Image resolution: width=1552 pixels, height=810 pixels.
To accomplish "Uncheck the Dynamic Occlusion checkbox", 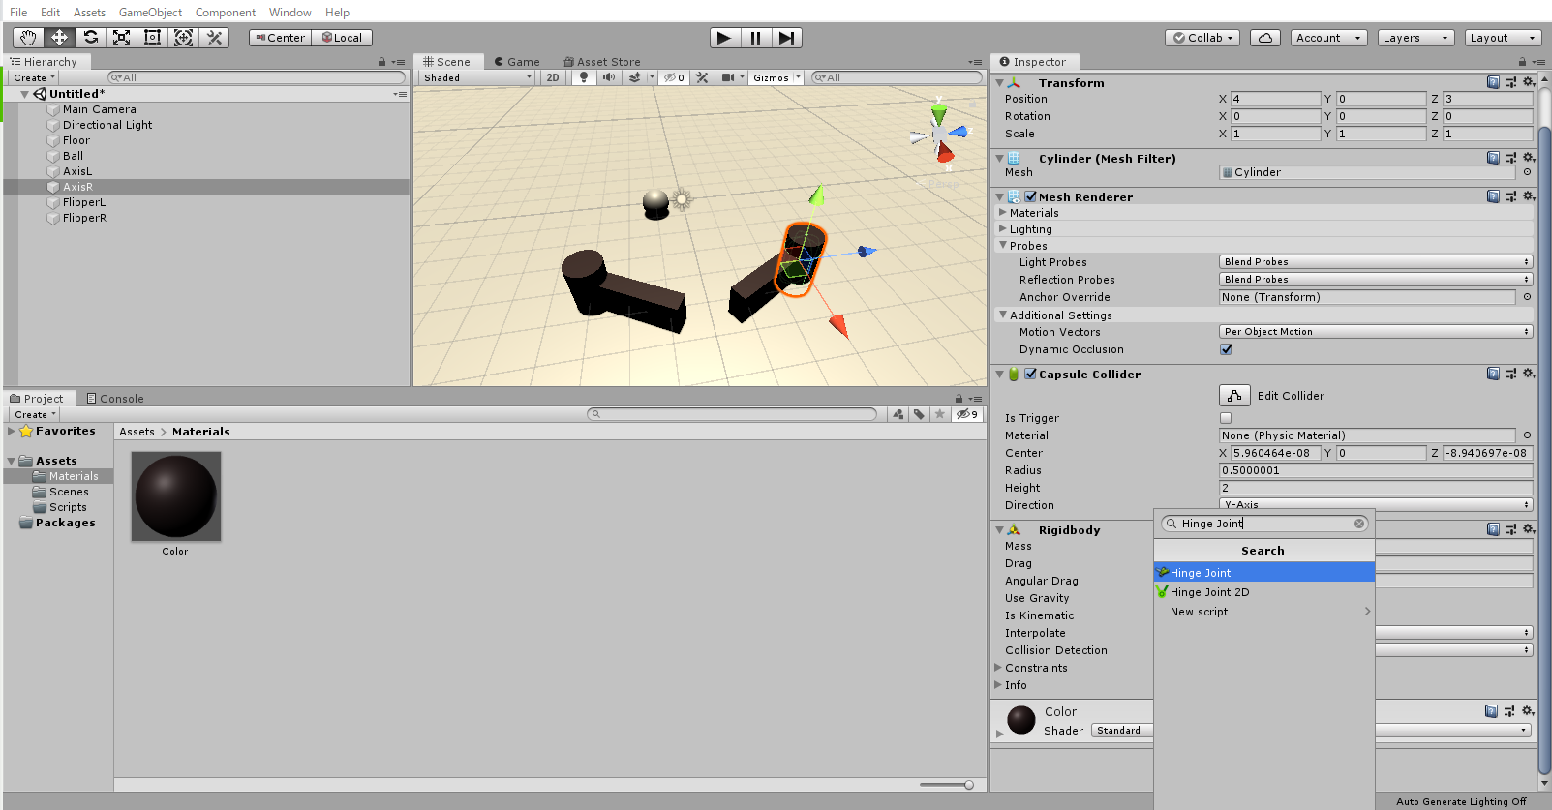I will 1226,349.
